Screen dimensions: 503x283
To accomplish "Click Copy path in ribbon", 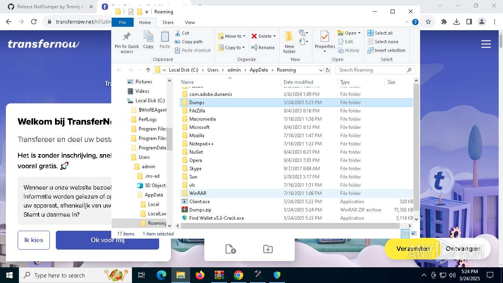I will point(189,42).
